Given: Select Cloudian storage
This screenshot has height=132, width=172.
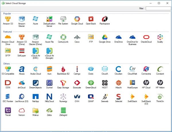Looking at the screenshot, I should coord(118,69).
